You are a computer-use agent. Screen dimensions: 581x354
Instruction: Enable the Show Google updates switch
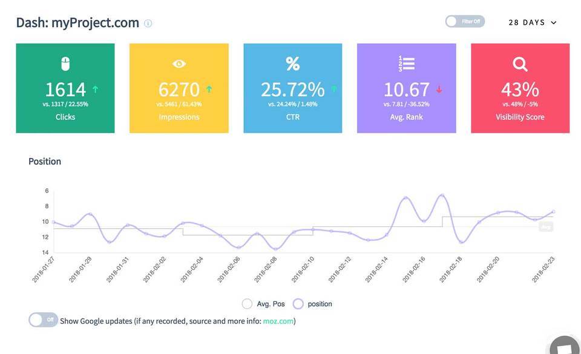(x=44, y=320)
